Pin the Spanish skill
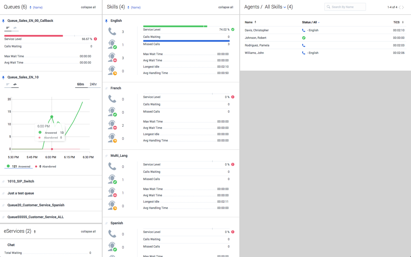This screenshot has height=257, width=411. click(106, 223)
